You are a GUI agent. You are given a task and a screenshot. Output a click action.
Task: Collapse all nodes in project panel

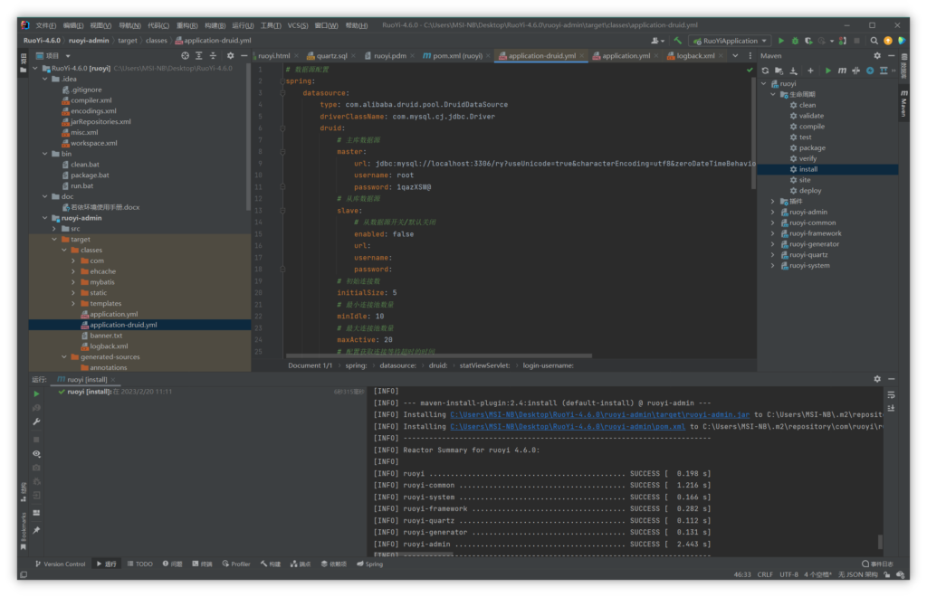(x=214, y=55)
